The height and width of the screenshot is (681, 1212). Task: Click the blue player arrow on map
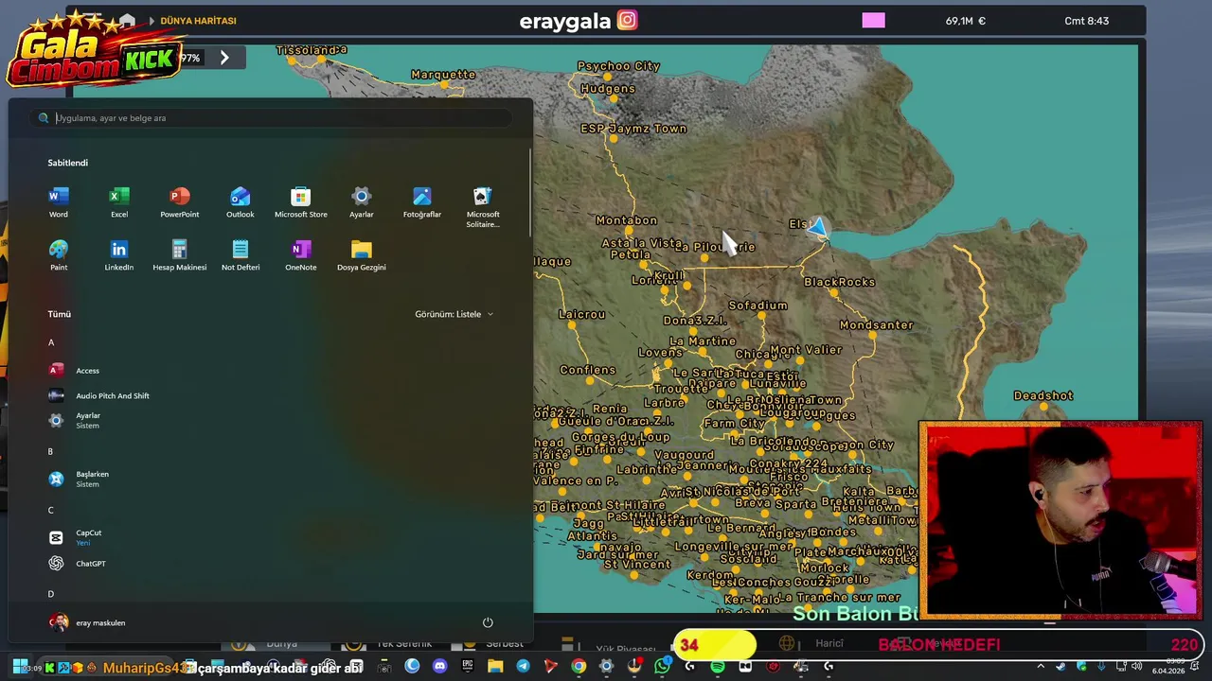(x=817, y=228)
